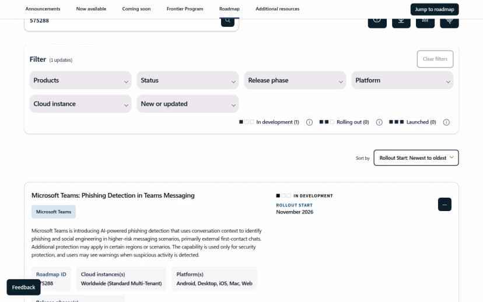The height and width of the screenshot is (302, 483).
Task: Open info icon next to Rolling out (0)
Action: [x=379, y=122]
